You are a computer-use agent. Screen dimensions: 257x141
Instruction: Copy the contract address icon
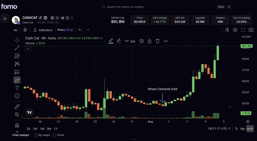(57, 22)
